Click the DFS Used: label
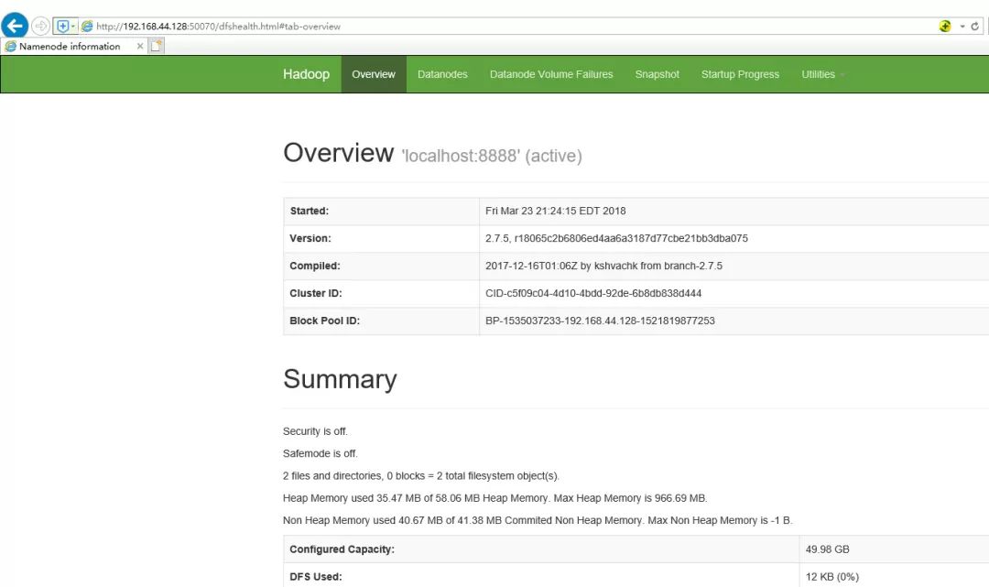The image size is (989, 587). click(315, 577)
